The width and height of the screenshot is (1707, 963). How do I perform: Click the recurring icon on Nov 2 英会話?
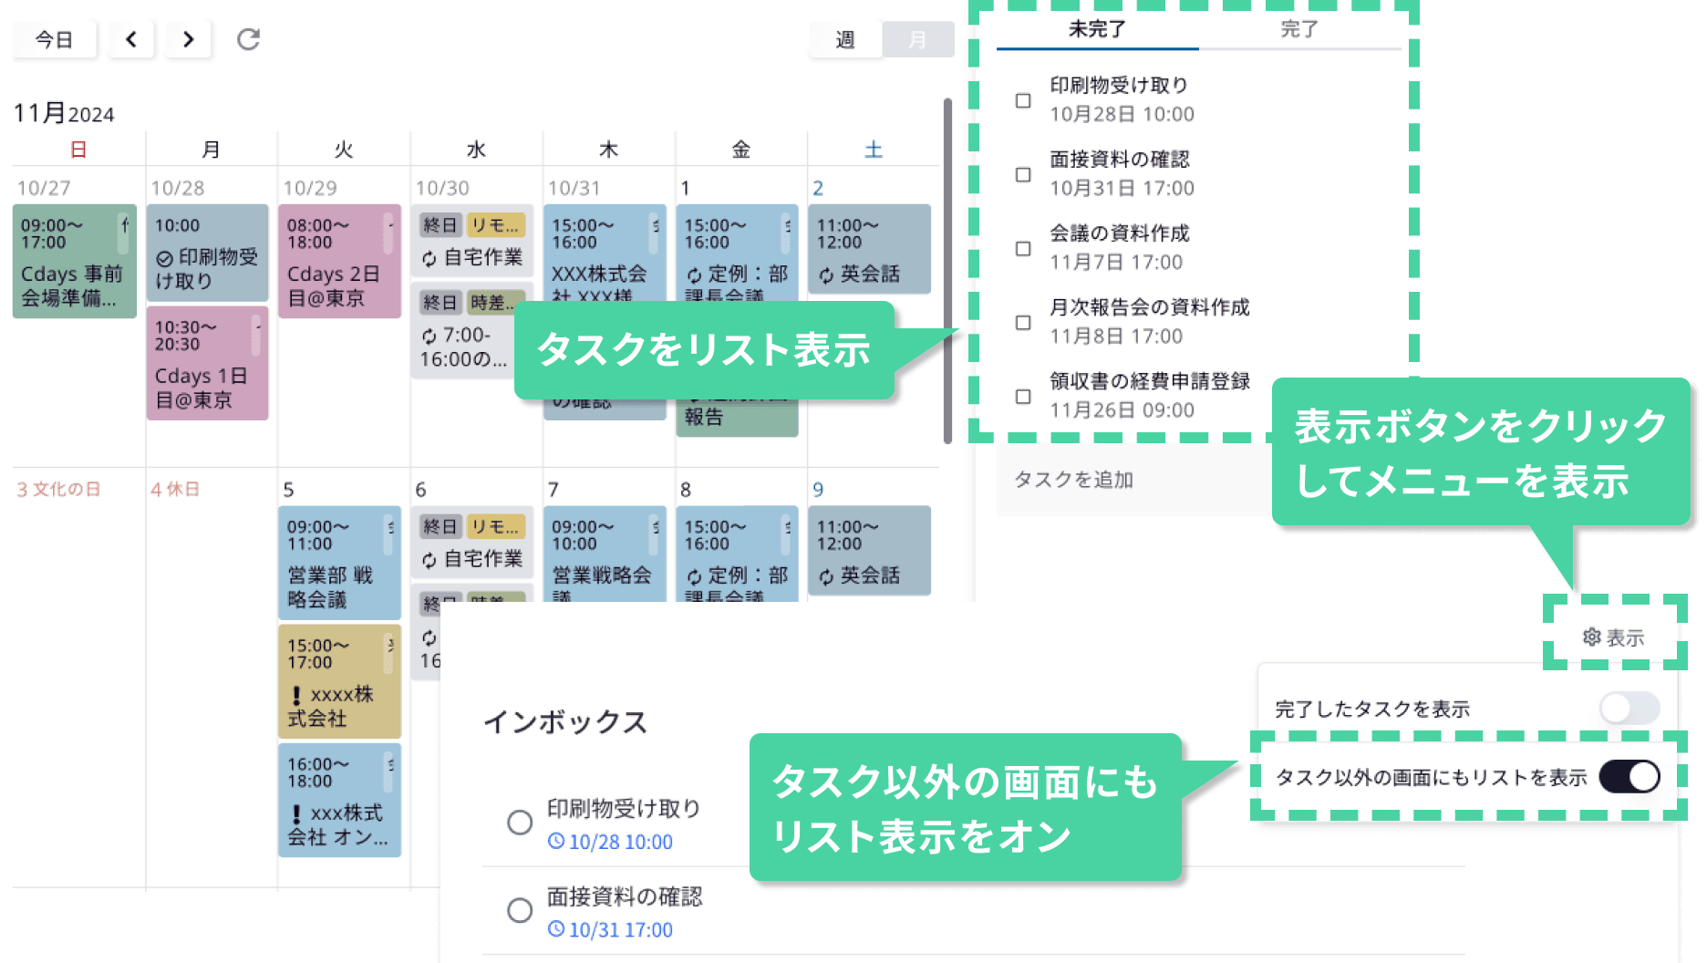click(826, 274)
